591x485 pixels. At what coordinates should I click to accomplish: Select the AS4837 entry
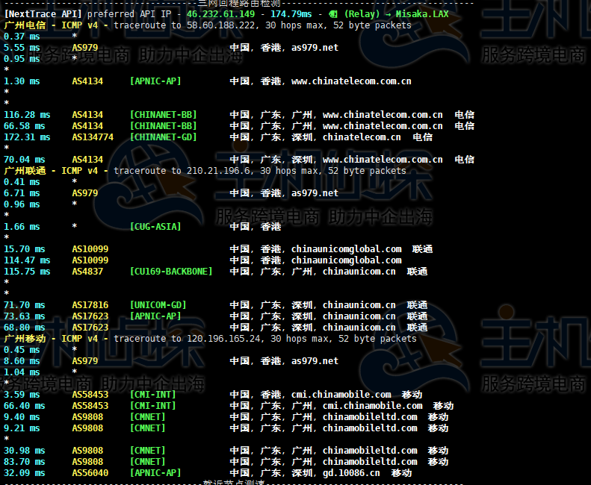point(87,272)
